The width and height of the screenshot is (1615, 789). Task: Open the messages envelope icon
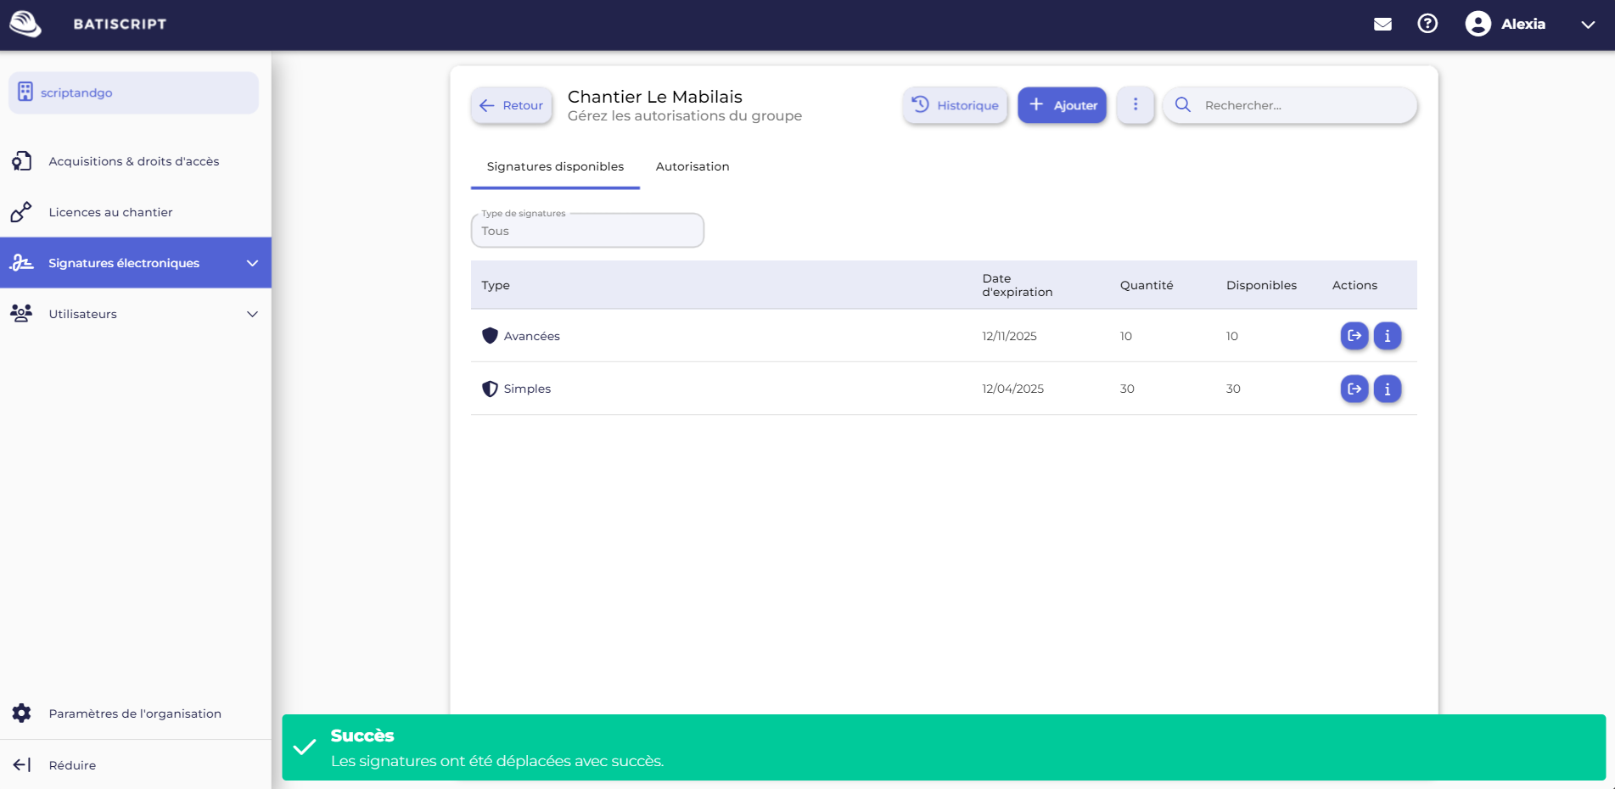click(1382, 24)
